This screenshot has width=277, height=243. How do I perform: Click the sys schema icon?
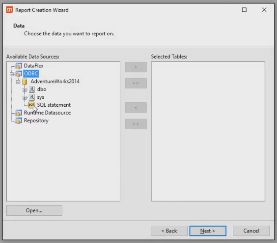(x=32, y=97)
